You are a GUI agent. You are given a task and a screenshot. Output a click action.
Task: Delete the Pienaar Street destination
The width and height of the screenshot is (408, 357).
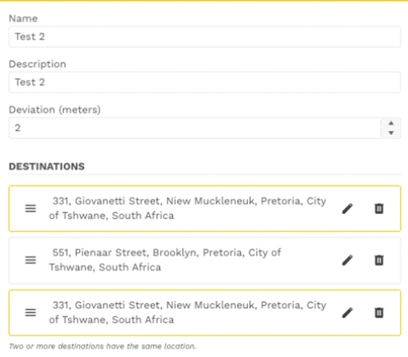pyautogui.click(x=379, y=260)
